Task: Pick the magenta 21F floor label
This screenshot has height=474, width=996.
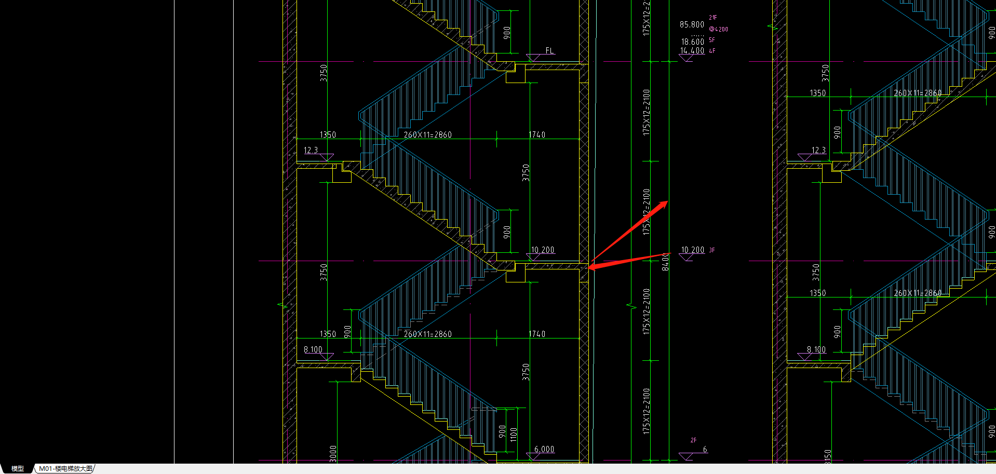Action: point(712,18)
